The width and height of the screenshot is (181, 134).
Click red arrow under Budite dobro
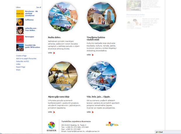pos(54,53)
